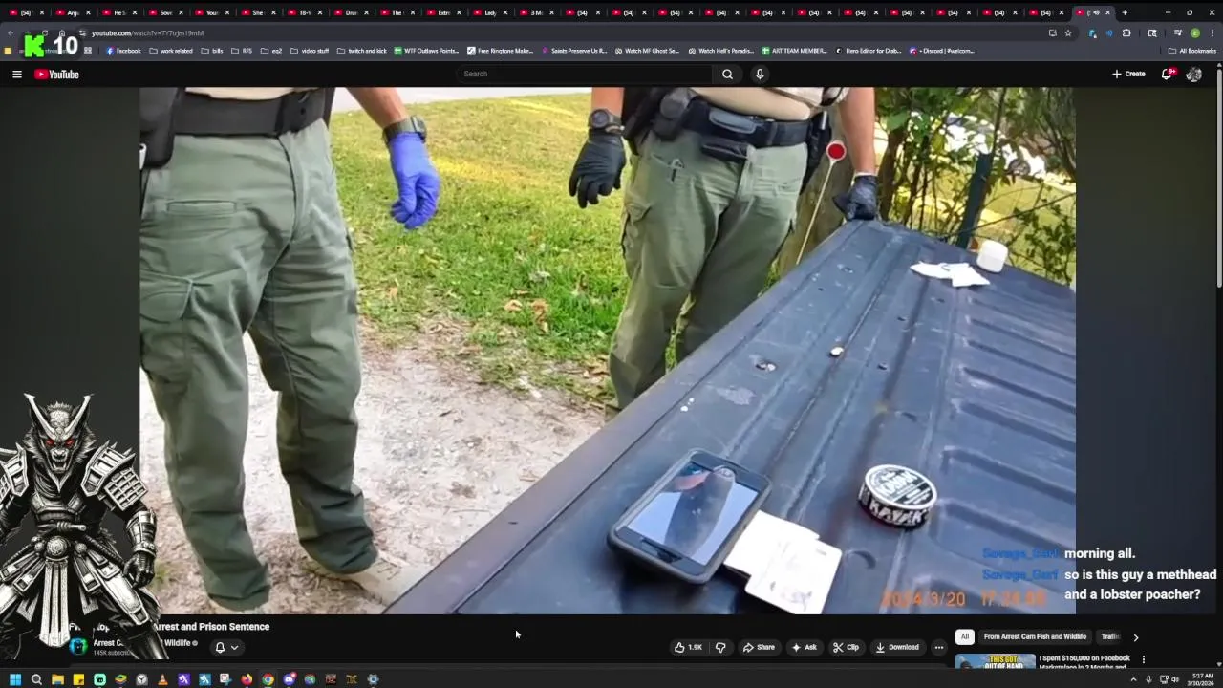Screen dimensions: 1223x688
Task: Open the bills bookmarks folder
Action: [211, 51]
